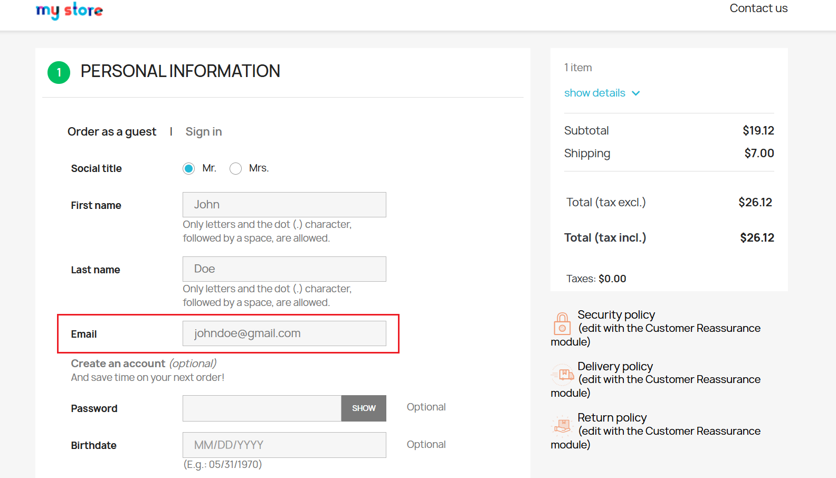Click the green step 1 circle badge

pyautogui.click(x=59, y=72)
